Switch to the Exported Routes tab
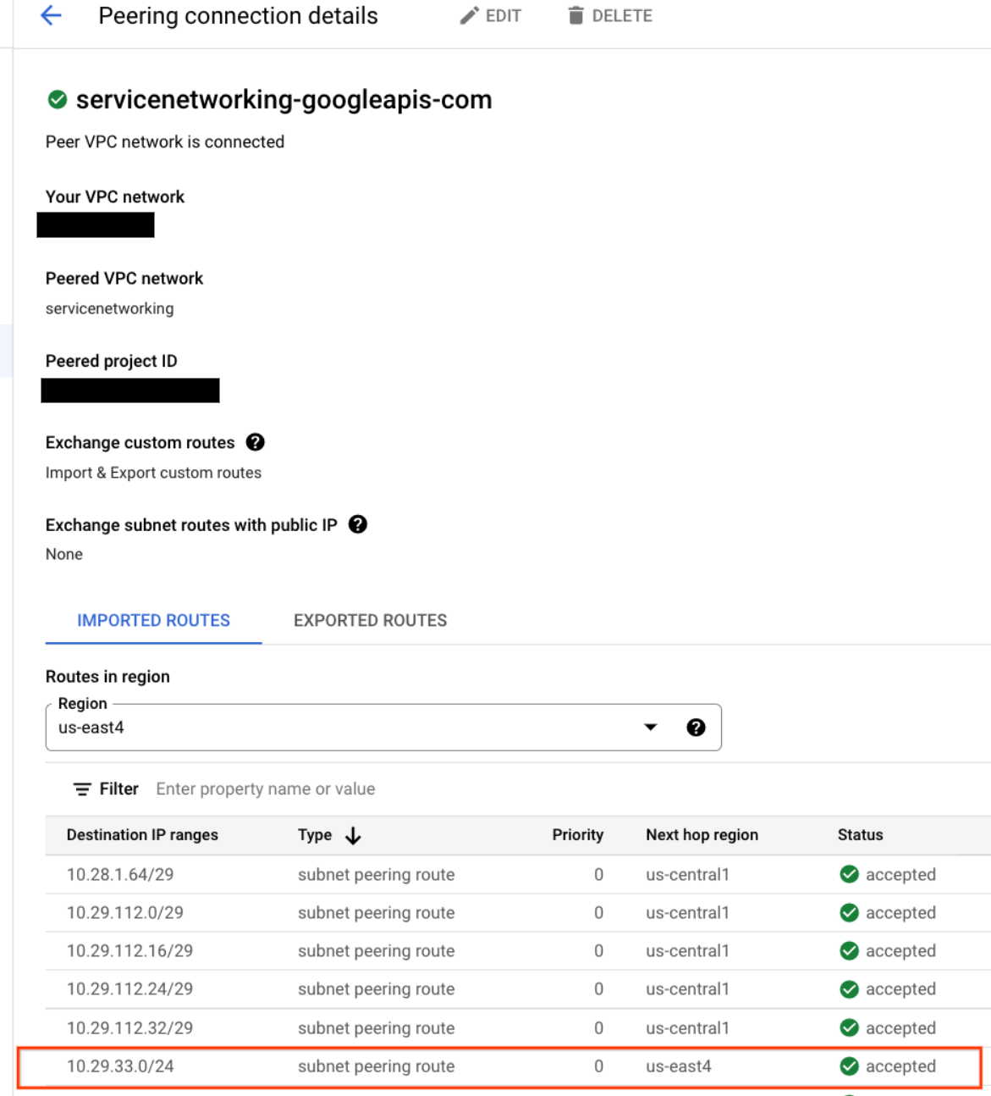 tap(370, 620)
